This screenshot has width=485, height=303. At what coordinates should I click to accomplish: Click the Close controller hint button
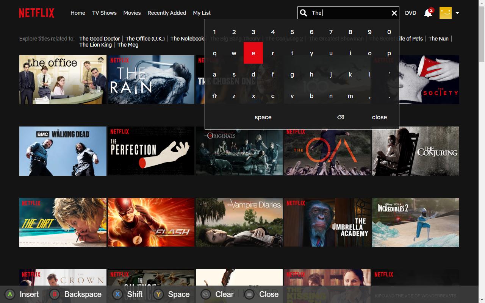tap(261, 294)
